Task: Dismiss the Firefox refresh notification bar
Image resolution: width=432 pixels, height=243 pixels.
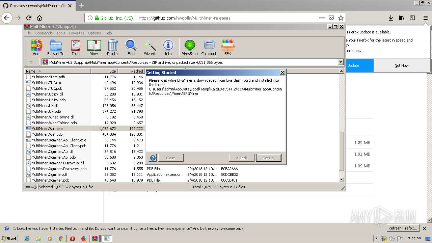Action: (425, 228)
